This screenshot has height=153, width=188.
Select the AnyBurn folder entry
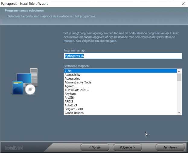click(x=120, y=94)
